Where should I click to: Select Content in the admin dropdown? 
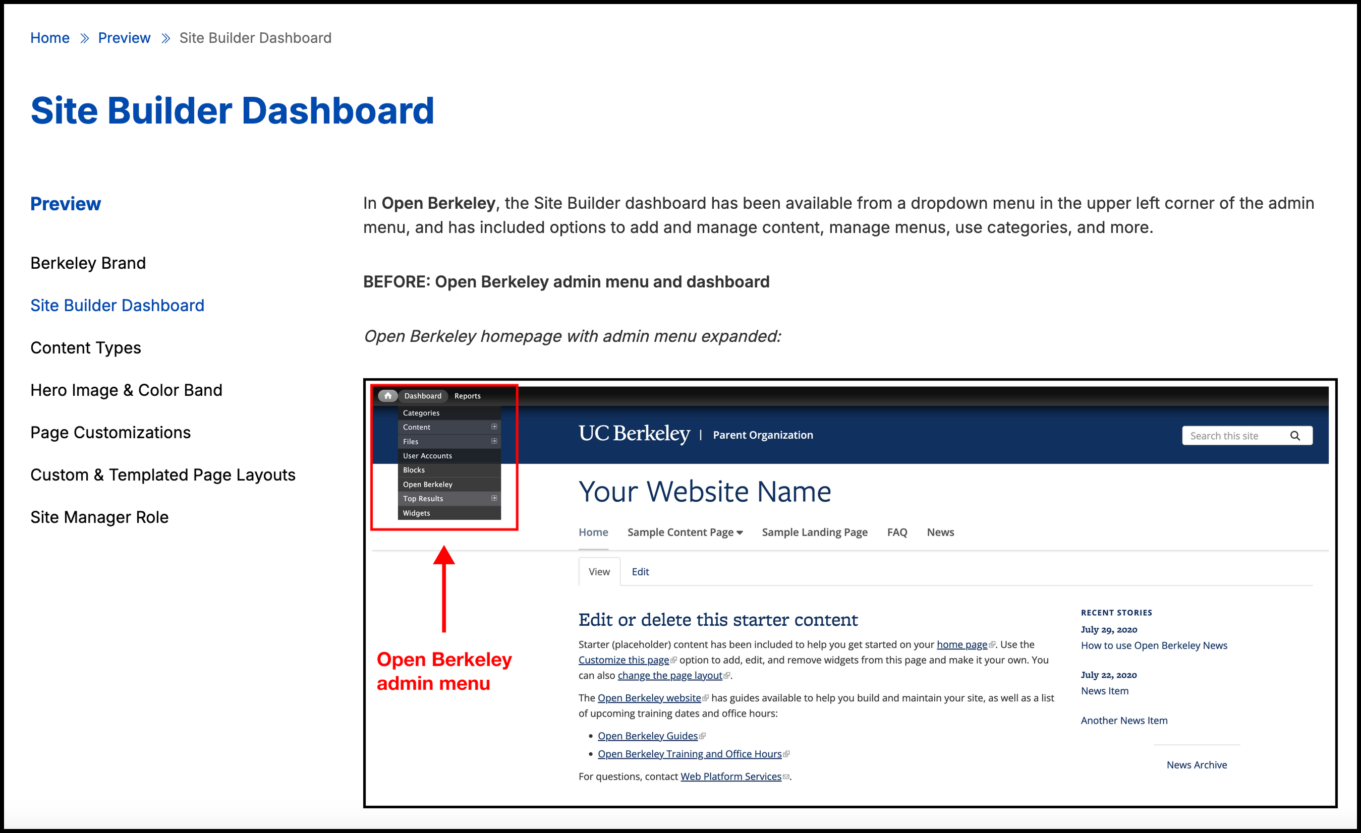coord(449,427)
